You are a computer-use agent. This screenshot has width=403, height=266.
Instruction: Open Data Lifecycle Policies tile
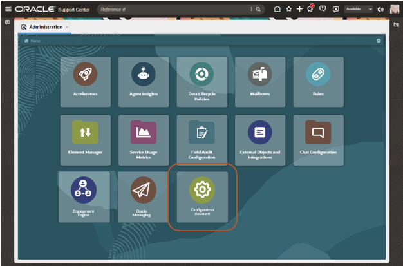click(x=201, y=82)
